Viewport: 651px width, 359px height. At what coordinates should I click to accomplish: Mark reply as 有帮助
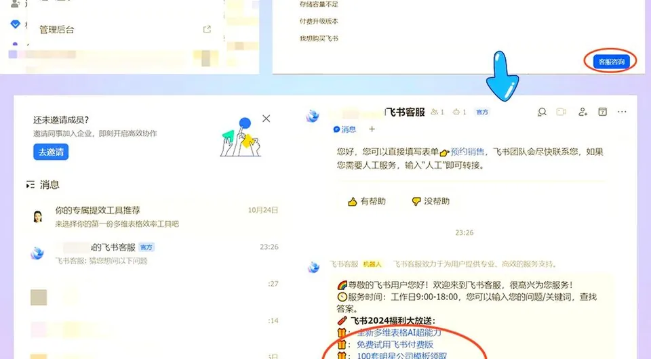(x=367, y=201)
